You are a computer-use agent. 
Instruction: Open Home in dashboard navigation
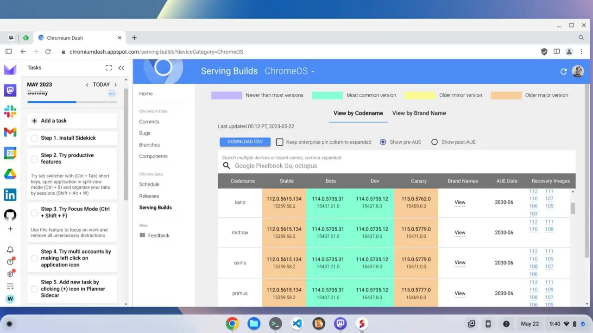point(146,93)
